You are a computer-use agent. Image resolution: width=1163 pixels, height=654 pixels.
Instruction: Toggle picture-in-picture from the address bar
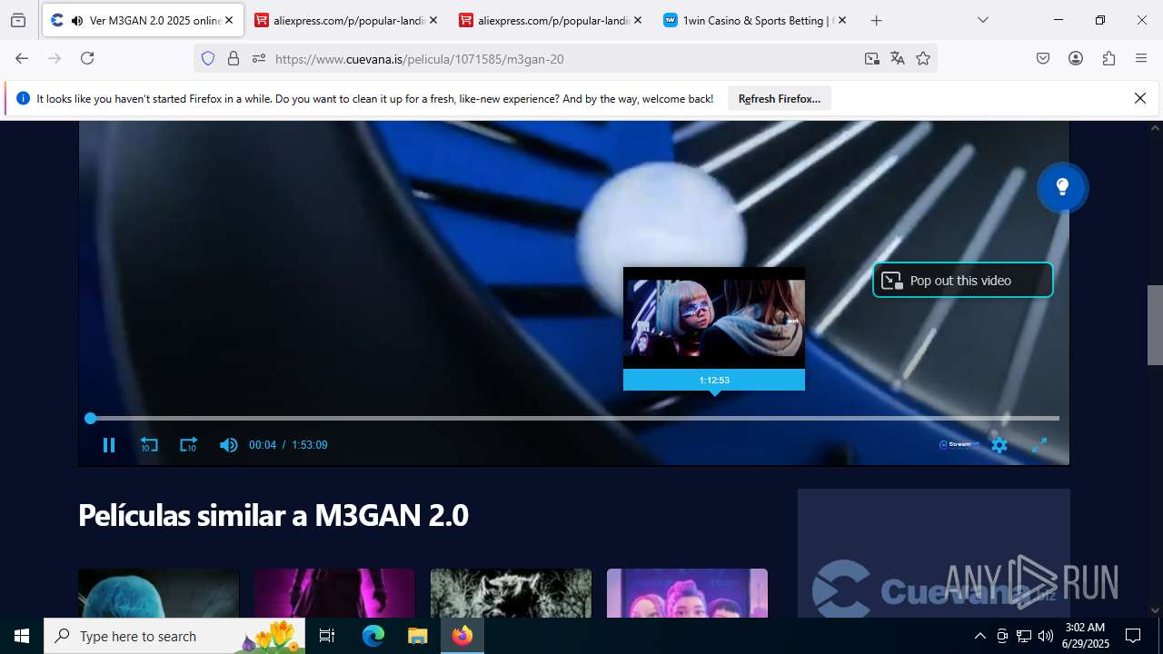pyautogui.click(x=872, y=58)
